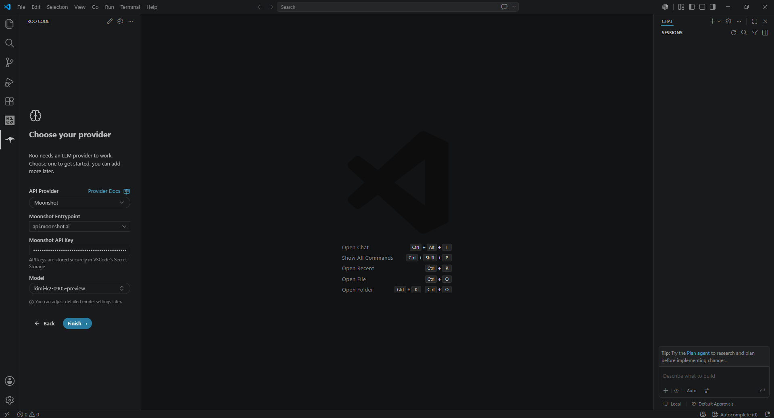The height and width of the screenshot is (418, 774).
Task: Open the Explorer view in activity bar
Action: (10, 24)
